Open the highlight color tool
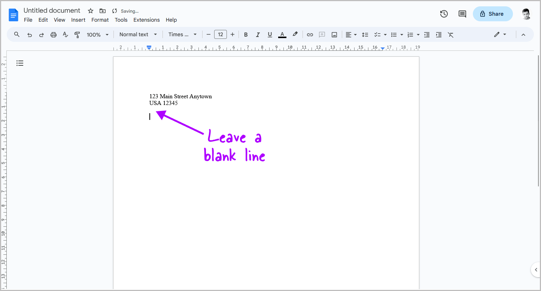This screenshot has height=291, width=541. [x=295, y=34]
